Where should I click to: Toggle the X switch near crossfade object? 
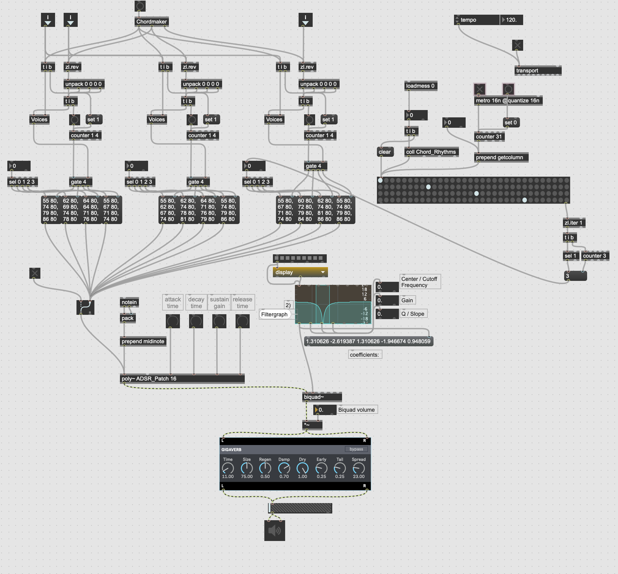(35, 273)
